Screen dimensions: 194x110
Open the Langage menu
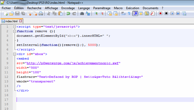(x=84, y=8)
